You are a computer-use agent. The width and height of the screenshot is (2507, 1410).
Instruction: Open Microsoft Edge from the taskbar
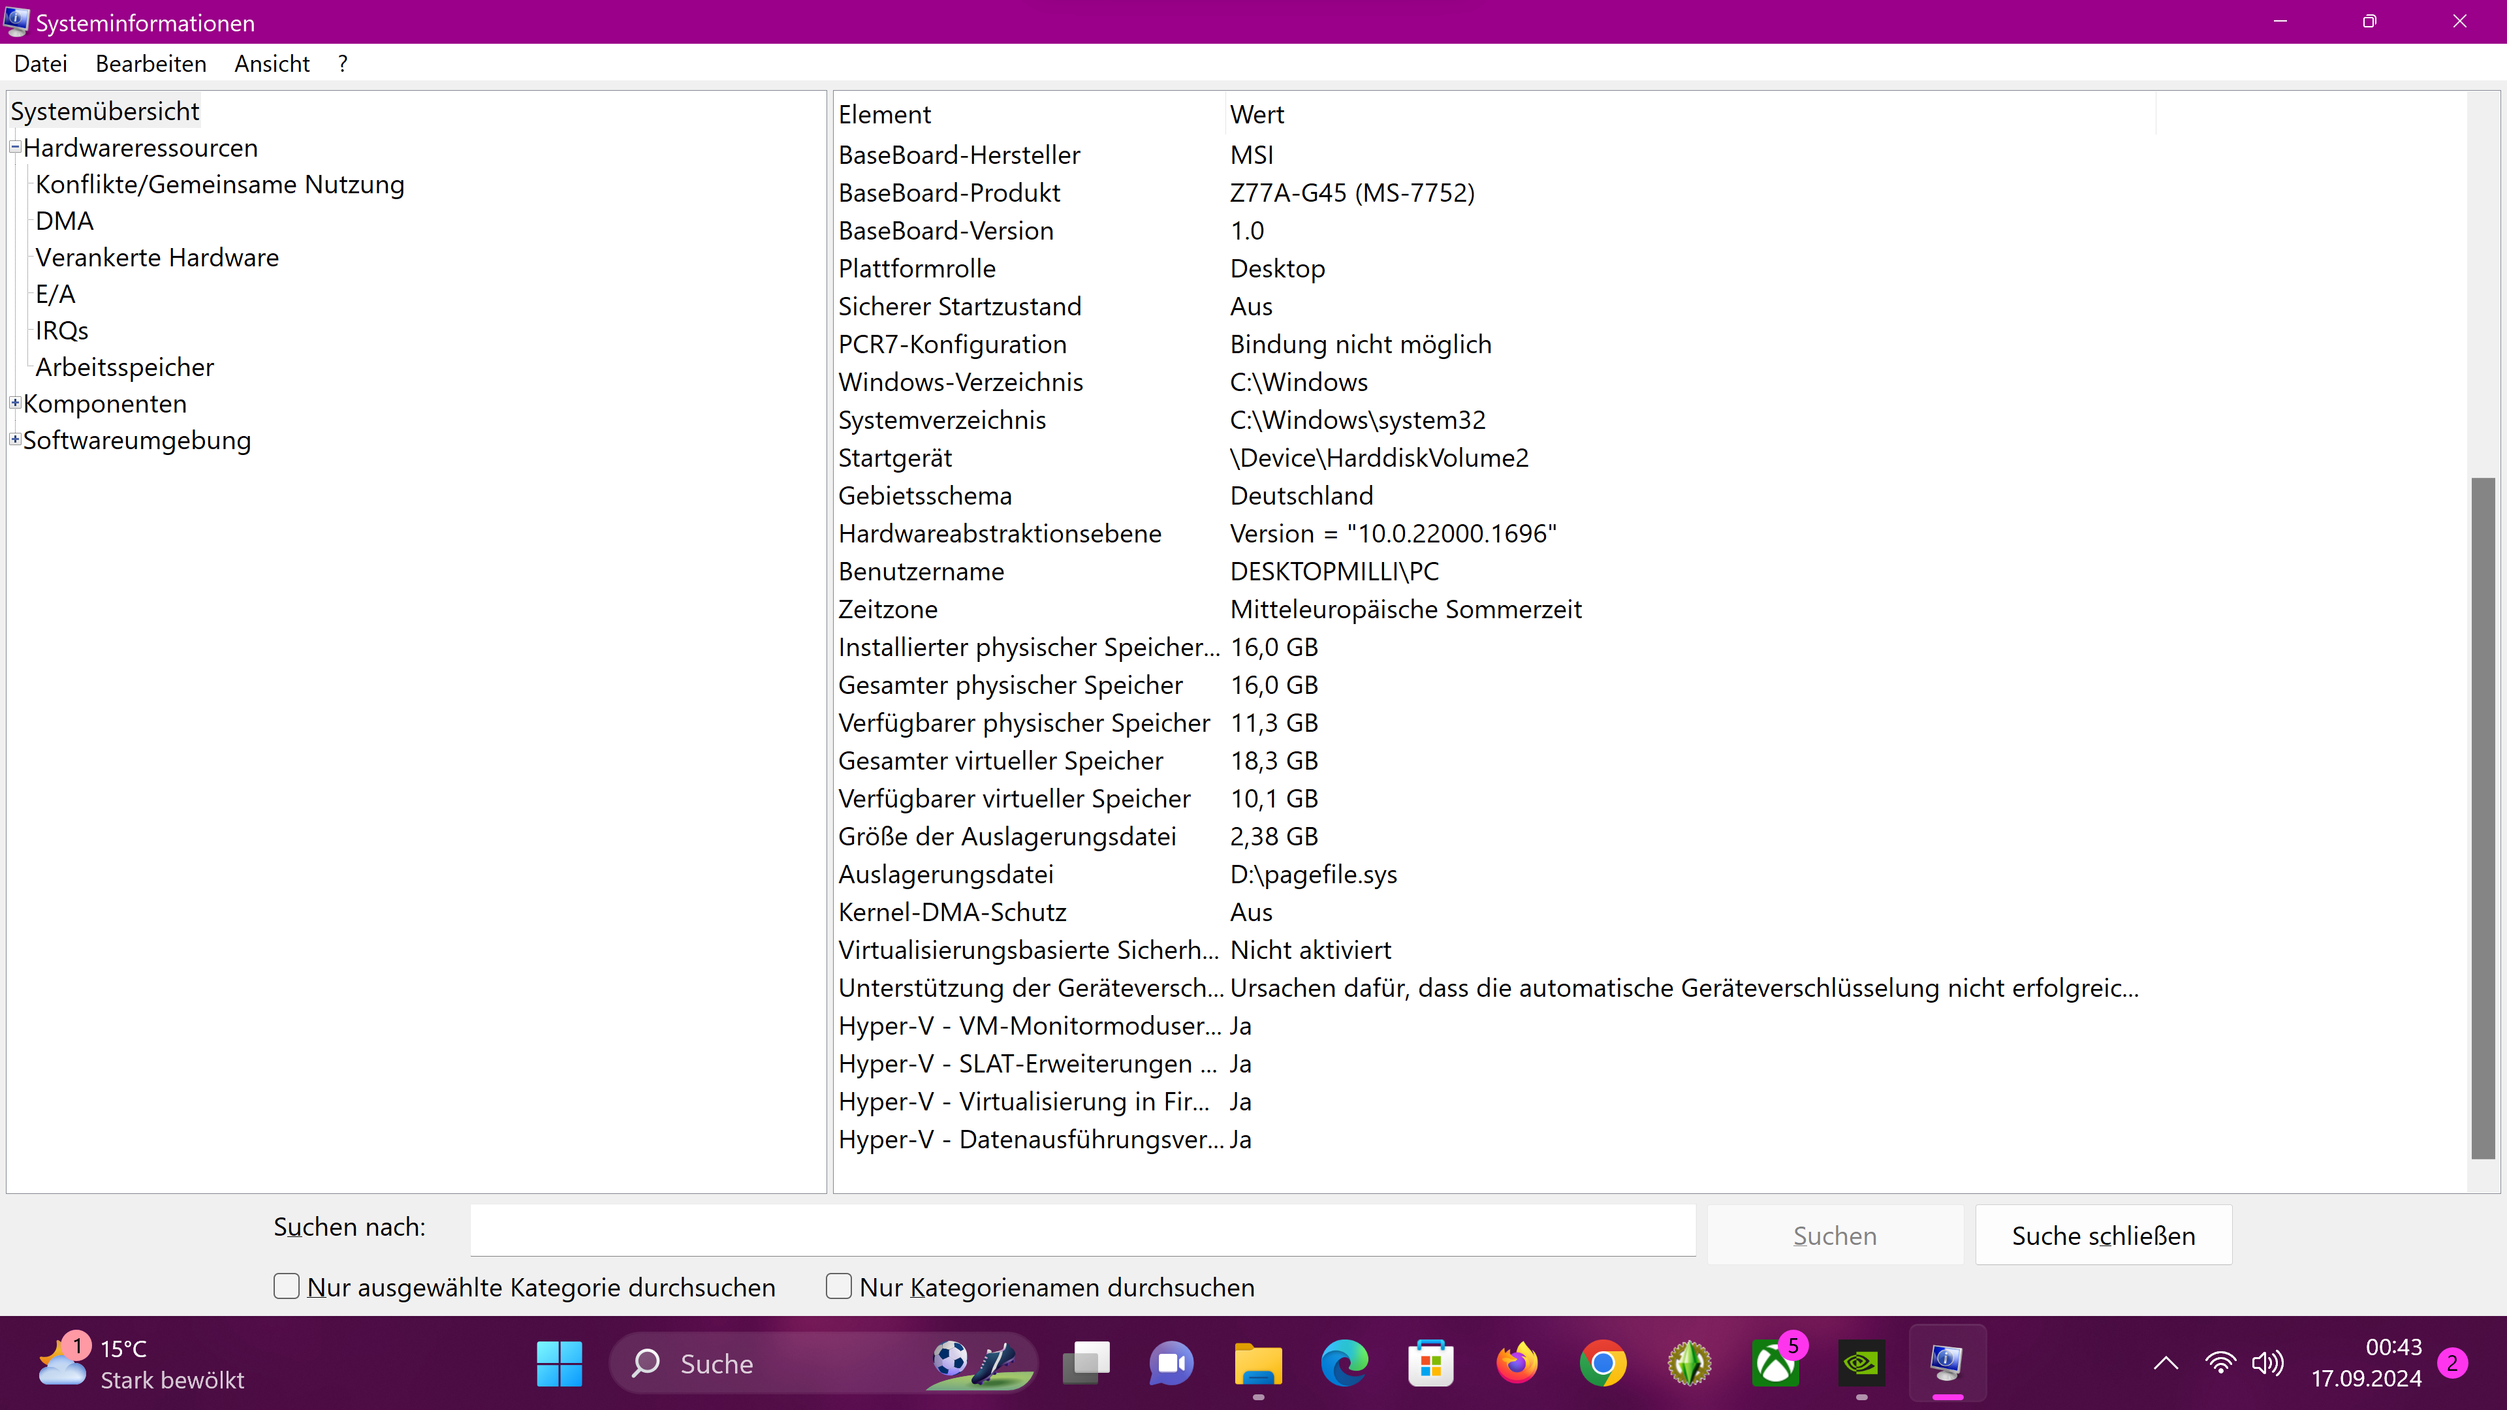click(1344, 1362)
